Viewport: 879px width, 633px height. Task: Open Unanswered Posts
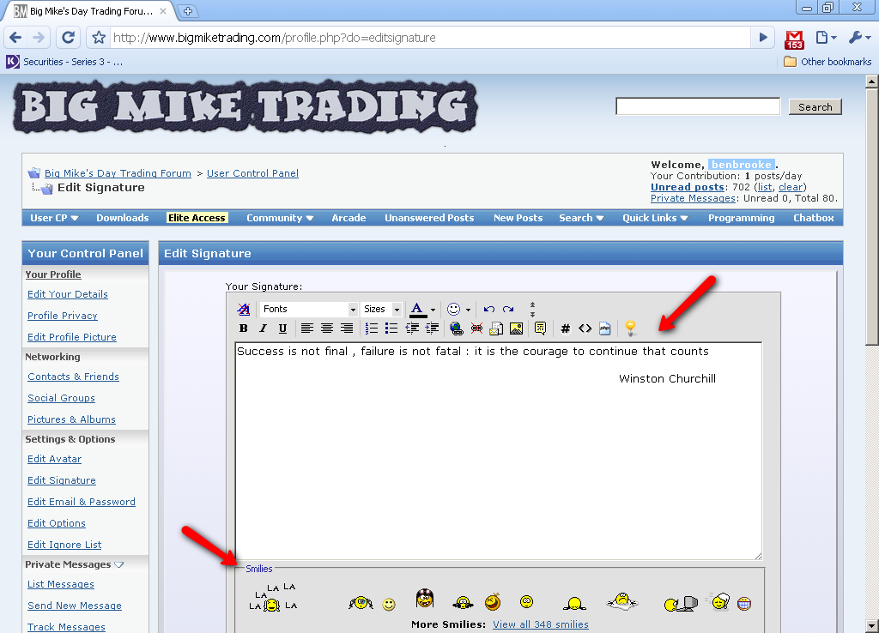[x=429, y=218]
